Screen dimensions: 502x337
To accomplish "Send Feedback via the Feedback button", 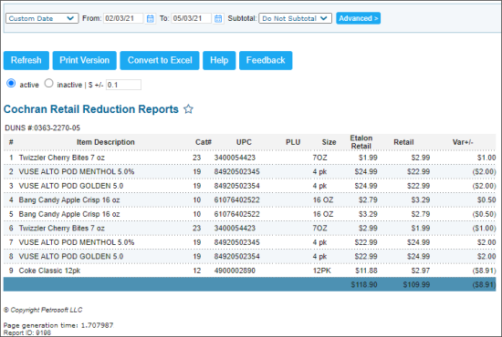I will [x=266, y=60].
